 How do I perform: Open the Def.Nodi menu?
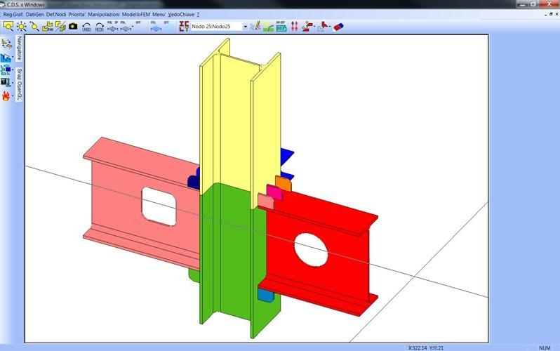point(55,14)
